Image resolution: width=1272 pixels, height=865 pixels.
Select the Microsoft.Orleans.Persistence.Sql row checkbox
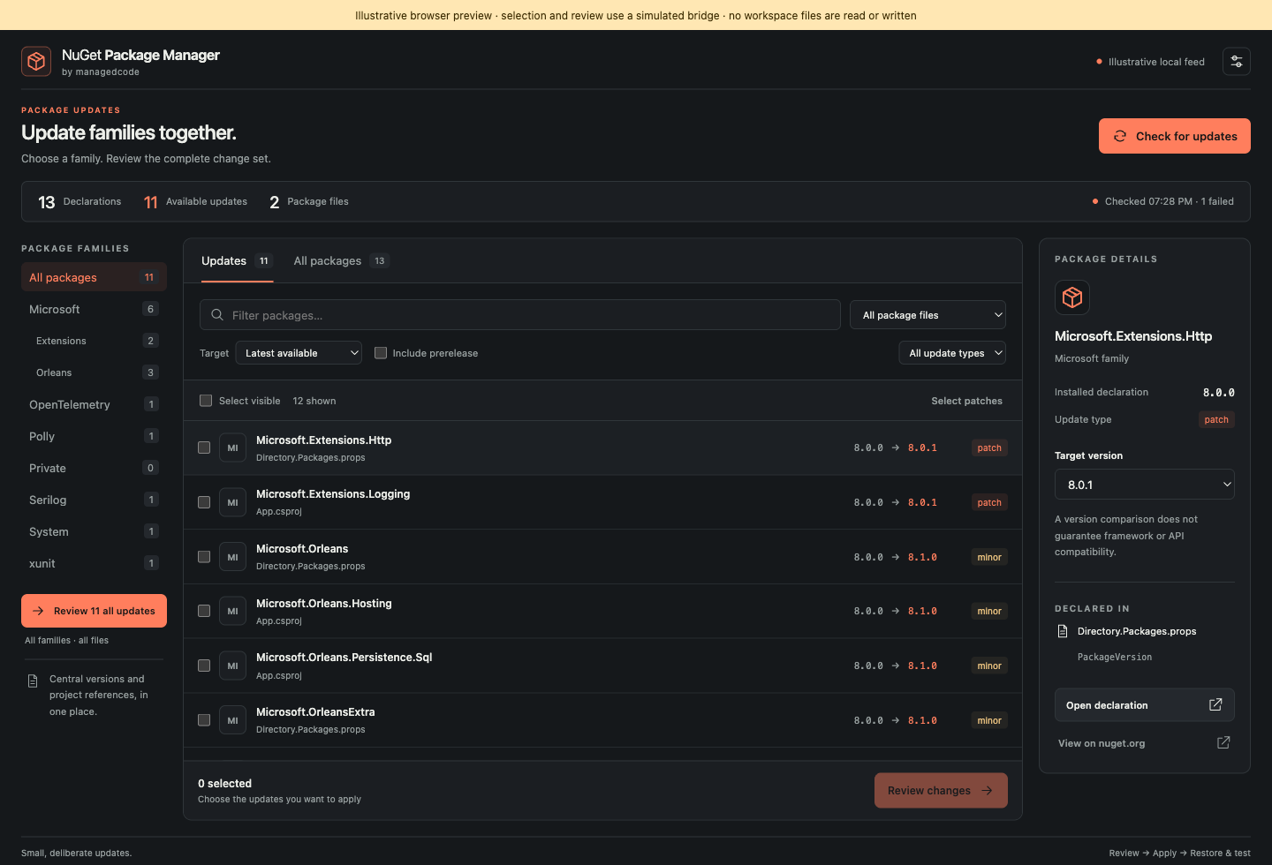pyautogui.click(x=204, y=666)
